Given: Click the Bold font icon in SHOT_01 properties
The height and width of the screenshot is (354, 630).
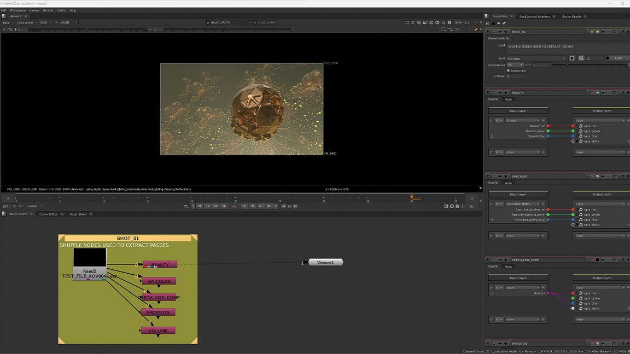Looking at the screenshot, I should pyautogui.click(x=572, y=58).
